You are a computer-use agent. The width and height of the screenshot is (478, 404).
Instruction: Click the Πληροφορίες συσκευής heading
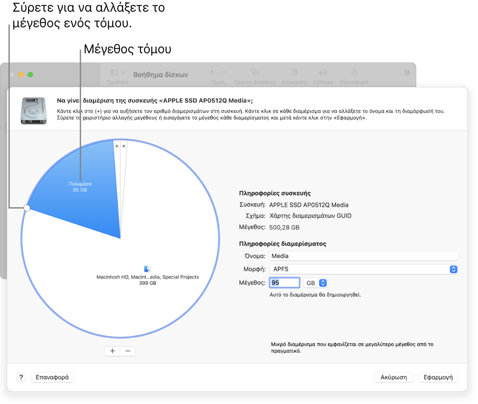click(x=275, y=193)
